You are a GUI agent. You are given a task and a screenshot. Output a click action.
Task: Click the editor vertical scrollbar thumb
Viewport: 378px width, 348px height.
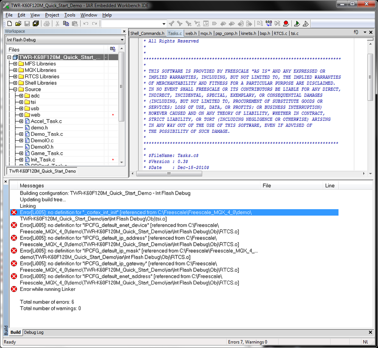(x=370, y=77)
